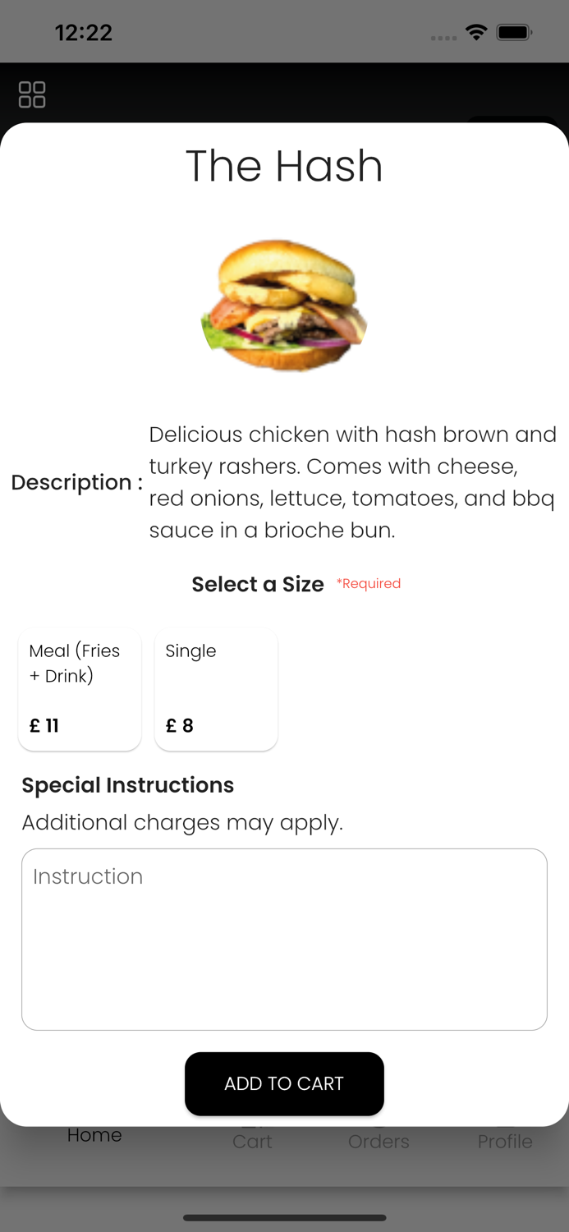
Task: Tap the *Required label next to Select a Size
Action: tap(368, 583)
